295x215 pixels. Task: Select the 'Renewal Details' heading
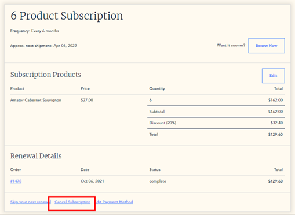tap(36, 156)
